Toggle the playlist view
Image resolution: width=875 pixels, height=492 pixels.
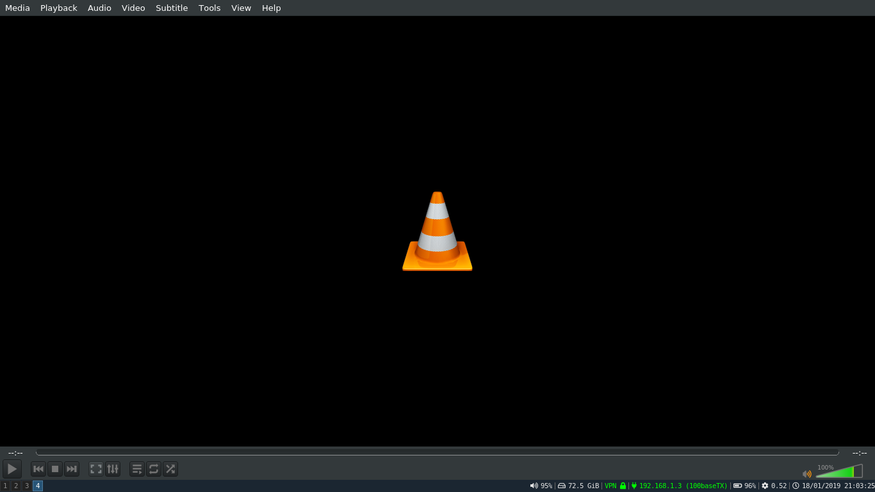pyautogui.click(x=137, y=469)
